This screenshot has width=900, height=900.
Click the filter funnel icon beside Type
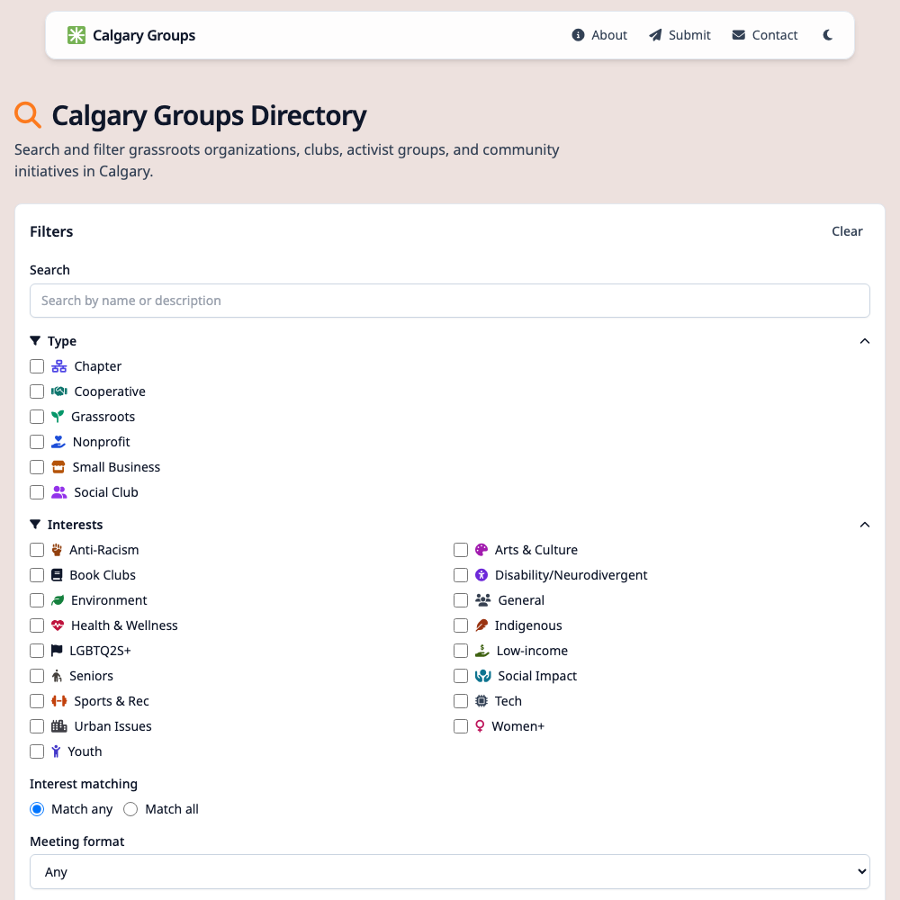[x=34, y=340]
